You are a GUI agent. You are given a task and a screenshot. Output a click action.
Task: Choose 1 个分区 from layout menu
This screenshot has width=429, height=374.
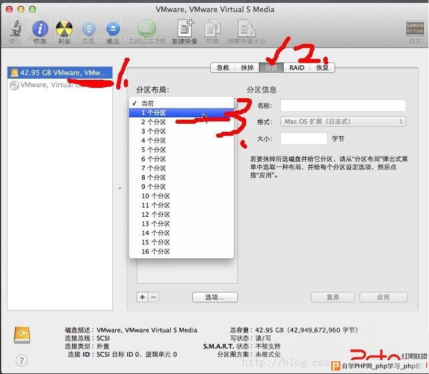181,113
